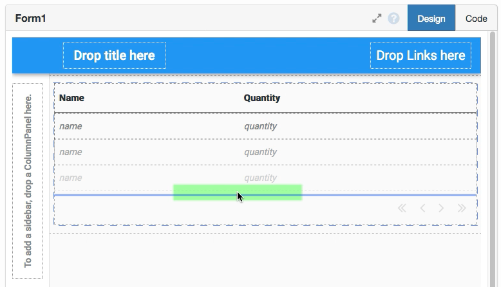Click the Quantity column header
Viewport: 501px width, 287px height.
pos(261,98)
